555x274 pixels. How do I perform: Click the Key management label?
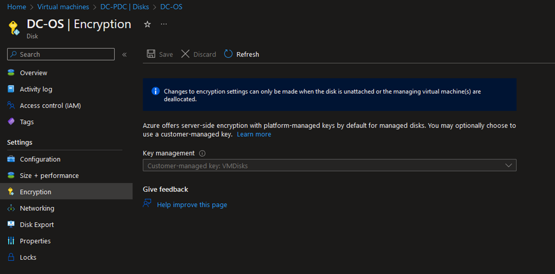[169, 153]
